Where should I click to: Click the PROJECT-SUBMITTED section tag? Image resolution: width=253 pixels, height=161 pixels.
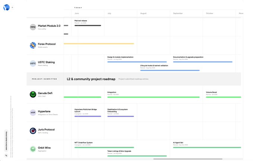44,79
